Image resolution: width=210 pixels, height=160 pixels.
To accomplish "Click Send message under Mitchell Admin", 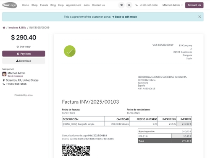I will [16, 76].
